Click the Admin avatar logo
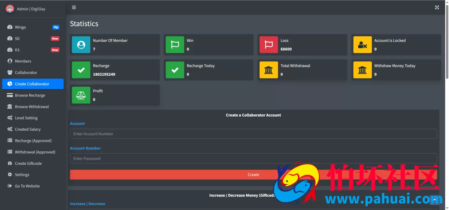 tap(10, 9)
